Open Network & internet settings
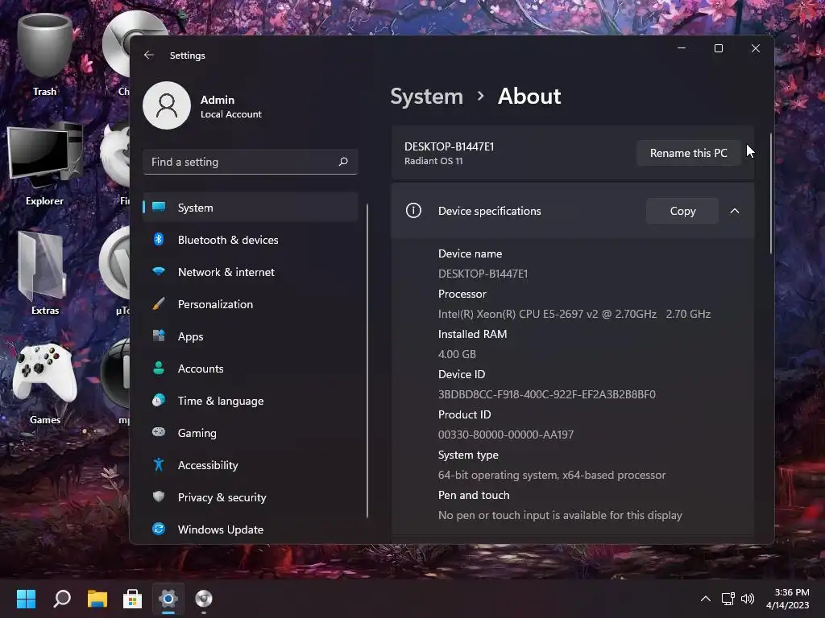825x618 pixels. 251,272
